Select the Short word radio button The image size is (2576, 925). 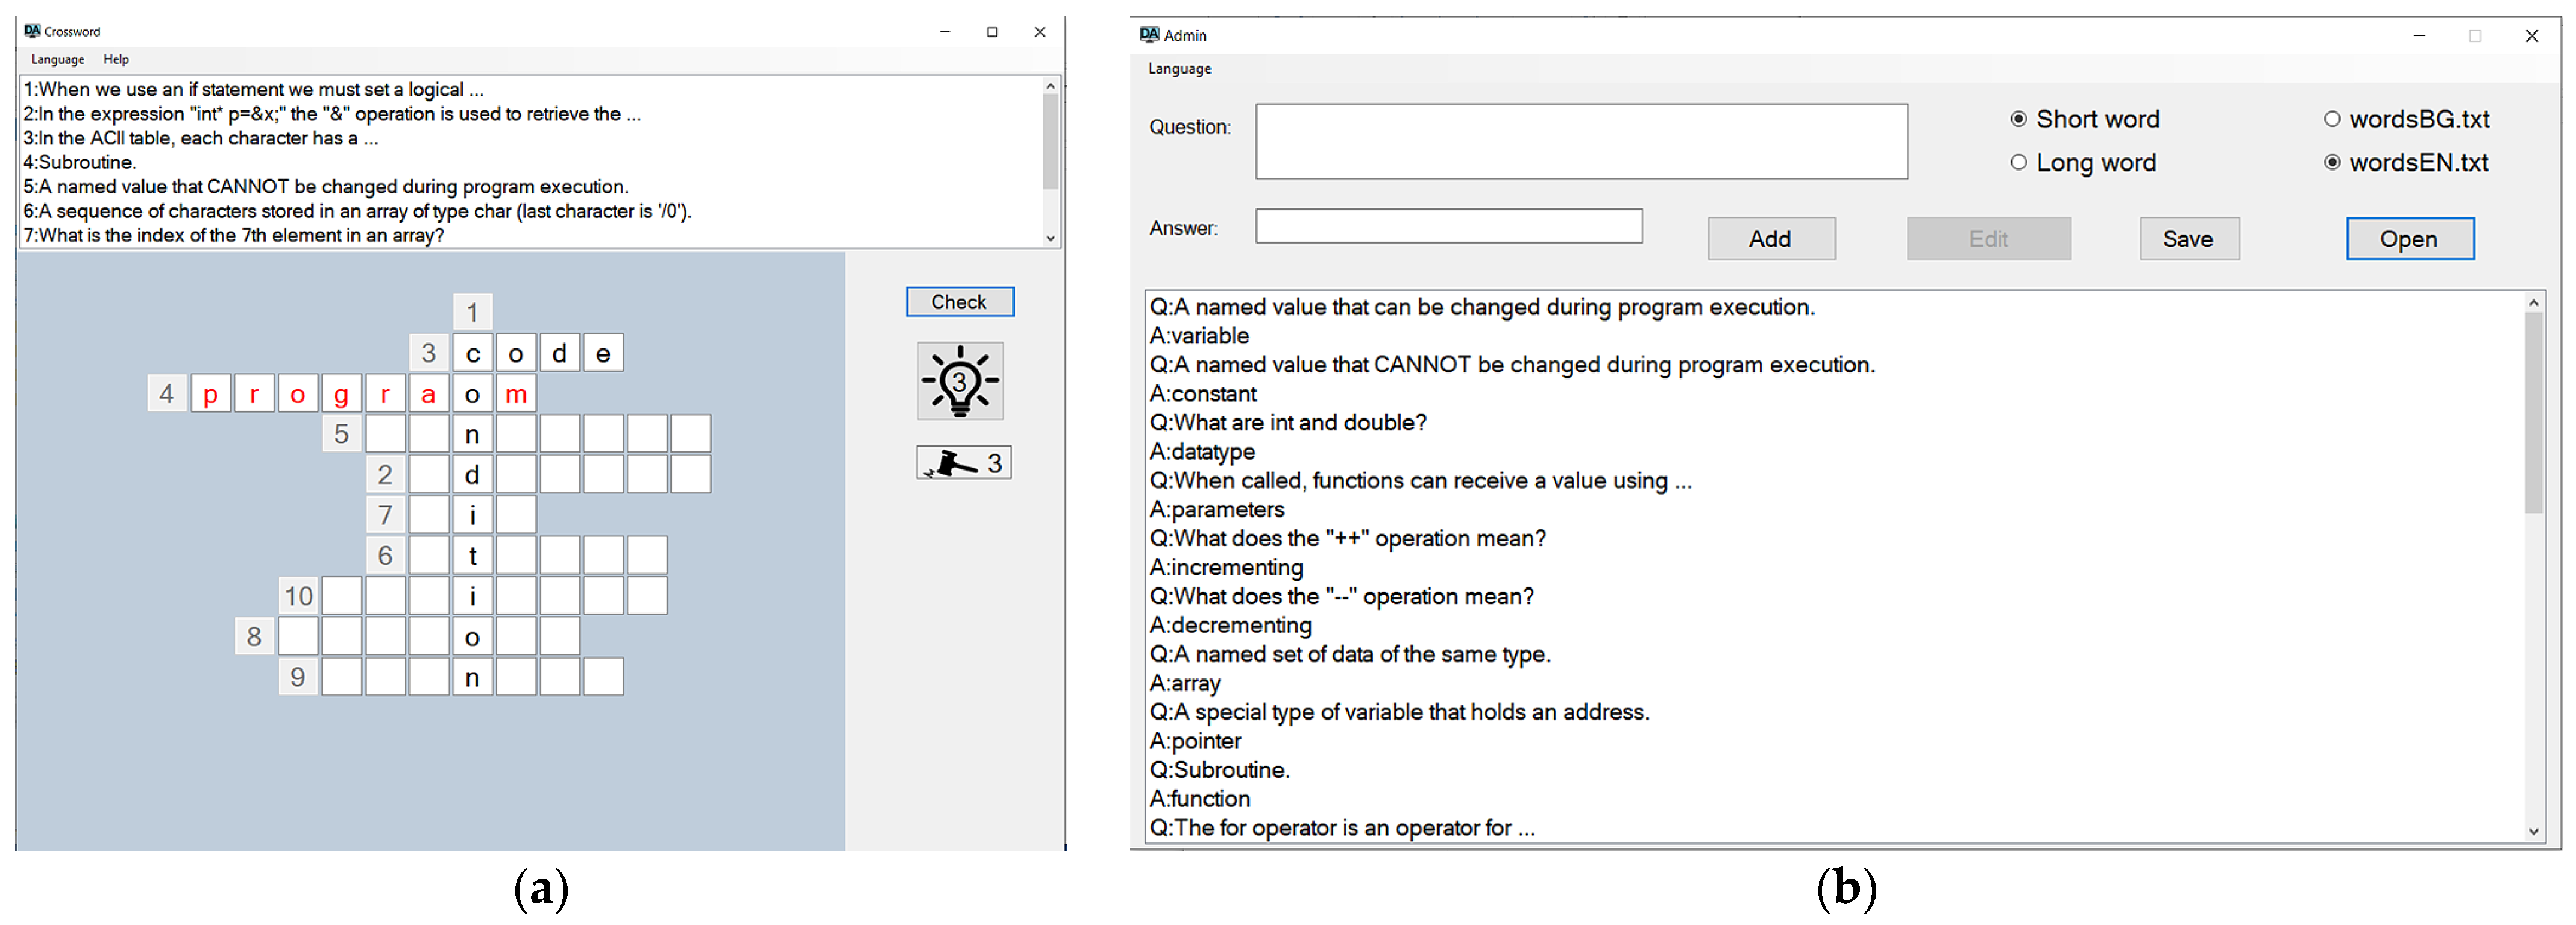point(2018,119)
